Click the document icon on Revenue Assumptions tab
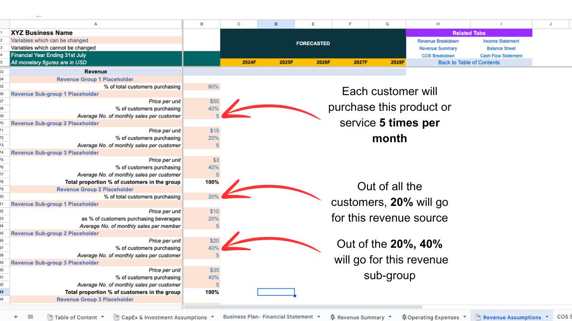The image size is (572, 321). tap(478, 317)
